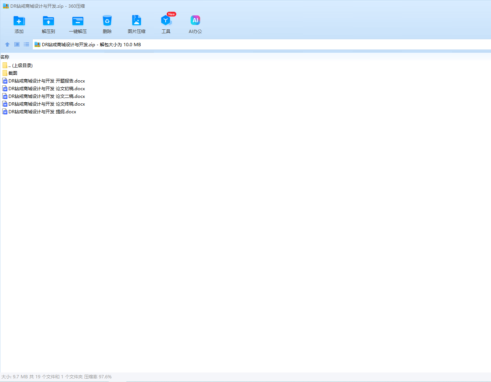Open the 图片压缩 image compression tool
Viewport: 491px width, 382px height.
point(137,21)
